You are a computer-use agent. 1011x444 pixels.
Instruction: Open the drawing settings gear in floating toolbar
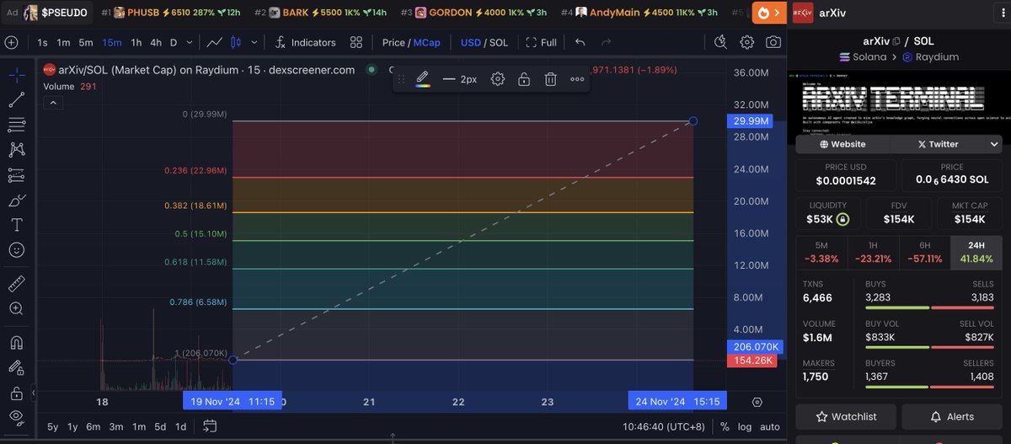click(498, 79)
